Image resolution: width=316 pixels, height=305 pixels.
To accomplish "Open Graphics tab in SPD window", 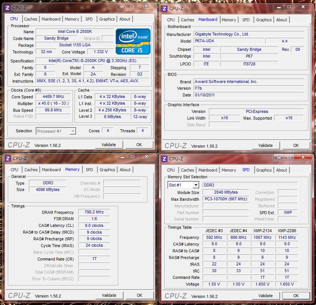I will click(264, 170).
